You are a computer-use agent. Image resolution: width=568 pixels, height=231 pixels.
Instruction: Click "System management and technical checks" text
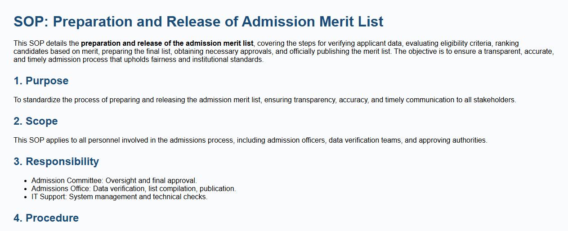click(138, 197)
